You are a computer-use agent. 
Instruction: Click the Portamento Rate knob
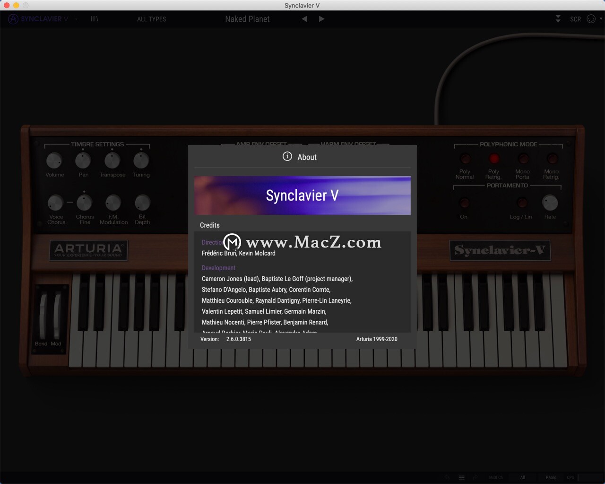click(550, 202)
